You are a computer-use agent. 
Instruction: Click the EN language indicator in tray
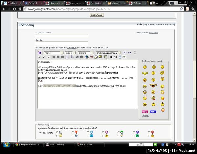[x=163, y=145]
